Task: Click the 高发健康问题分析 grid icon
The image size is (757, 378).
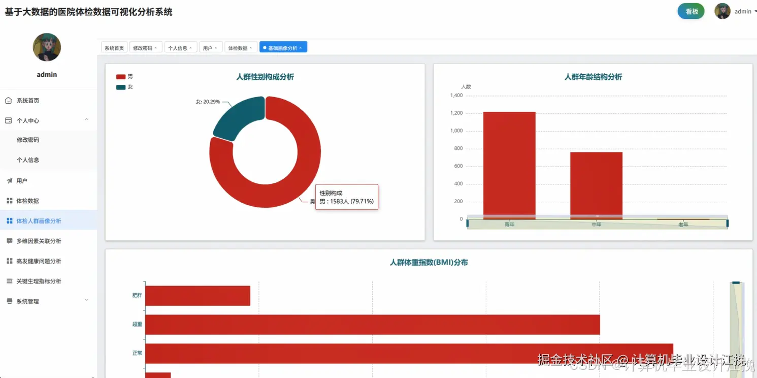Action: point(9,261)
